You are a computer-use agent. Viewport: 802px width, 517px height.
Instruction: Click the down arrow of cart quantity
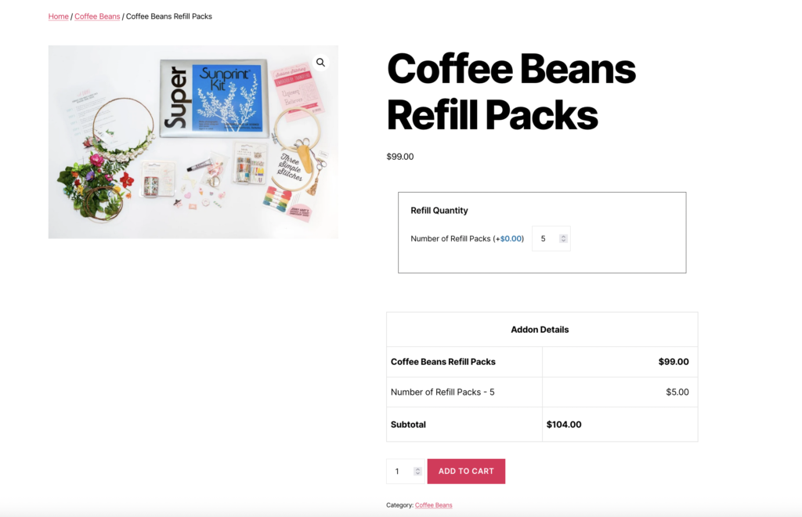tap(417, 473)
